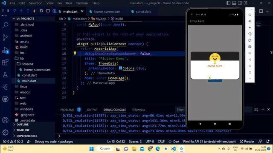Open the Extensions view

pos(5,62)
